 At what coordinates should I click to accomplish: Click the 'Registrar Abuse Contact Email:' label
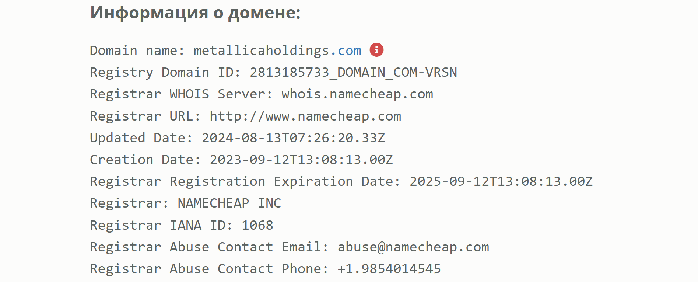[x=209, y=247]
